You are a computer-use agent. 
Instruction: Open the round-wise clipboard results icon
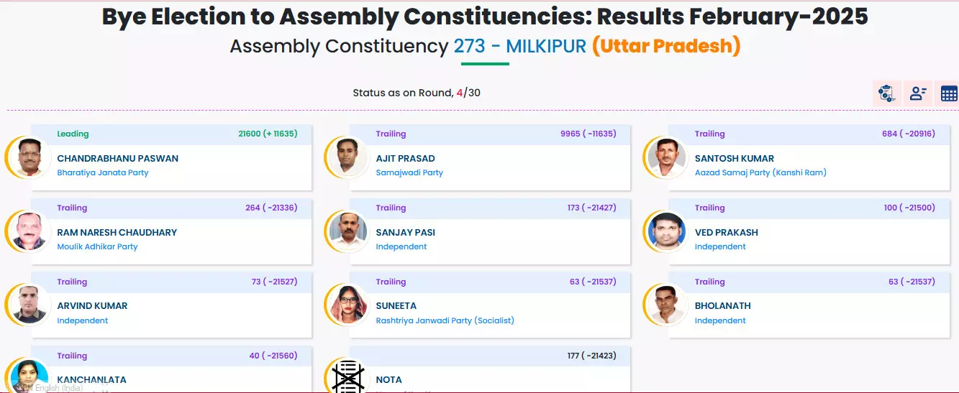tap(886, 93)
